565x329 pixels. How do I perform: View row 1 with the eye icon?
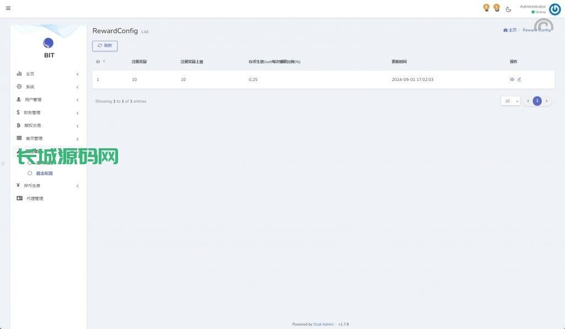click(512, 79)
